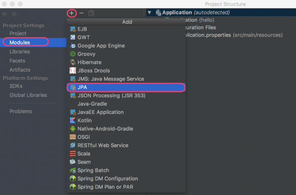Image resolution: width=296 pixels, height=195 pixels.
Task: Choose Java-Gradle from the list
Action: coord(126,104)
